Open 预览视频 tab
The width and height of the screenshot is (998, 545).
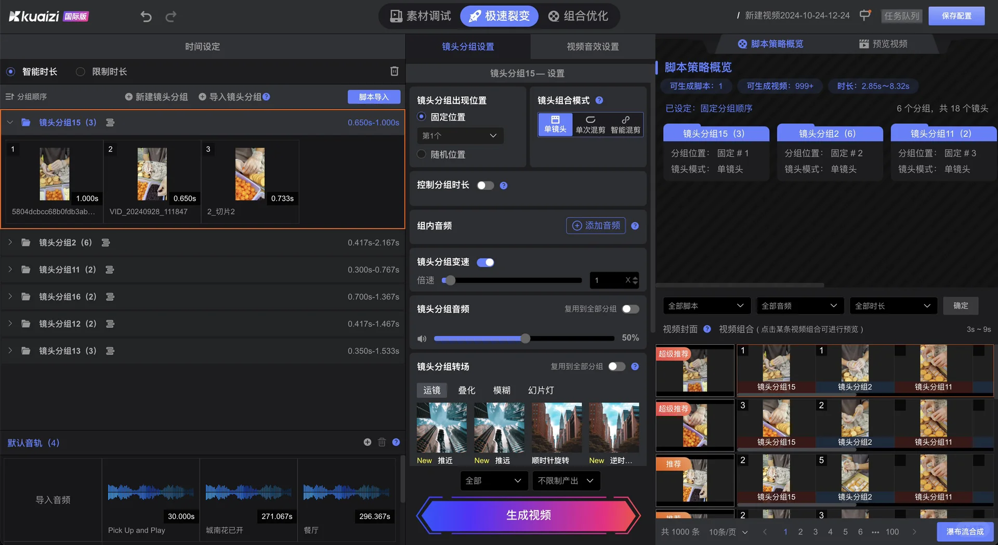884,44
